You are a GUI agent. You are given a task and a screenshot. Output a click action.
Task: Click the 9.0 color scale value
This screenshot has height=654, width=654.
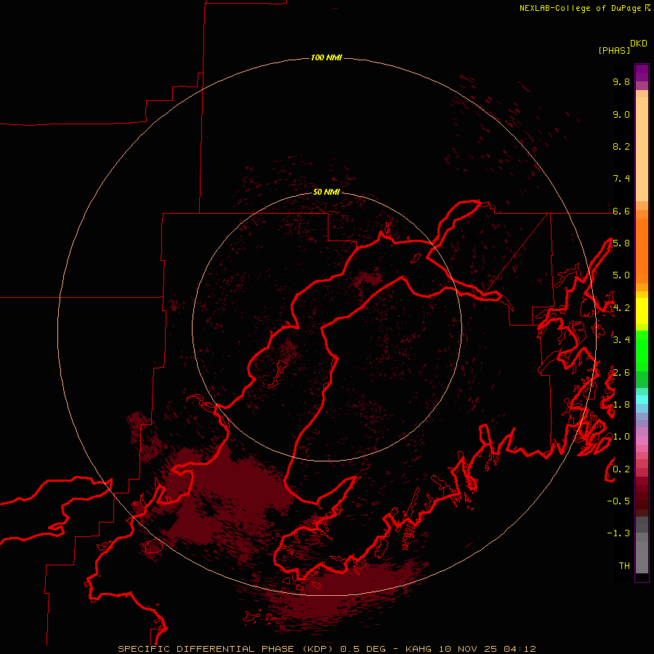click(621, 114)
